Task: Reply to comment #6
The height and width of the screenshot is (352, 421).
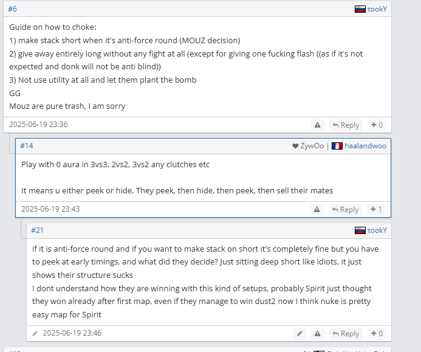Action: 346,125
